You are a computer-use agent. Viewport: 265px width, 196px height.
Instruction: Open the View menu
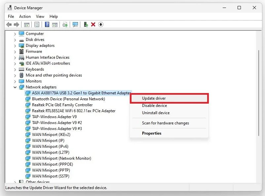pos(40,16)
